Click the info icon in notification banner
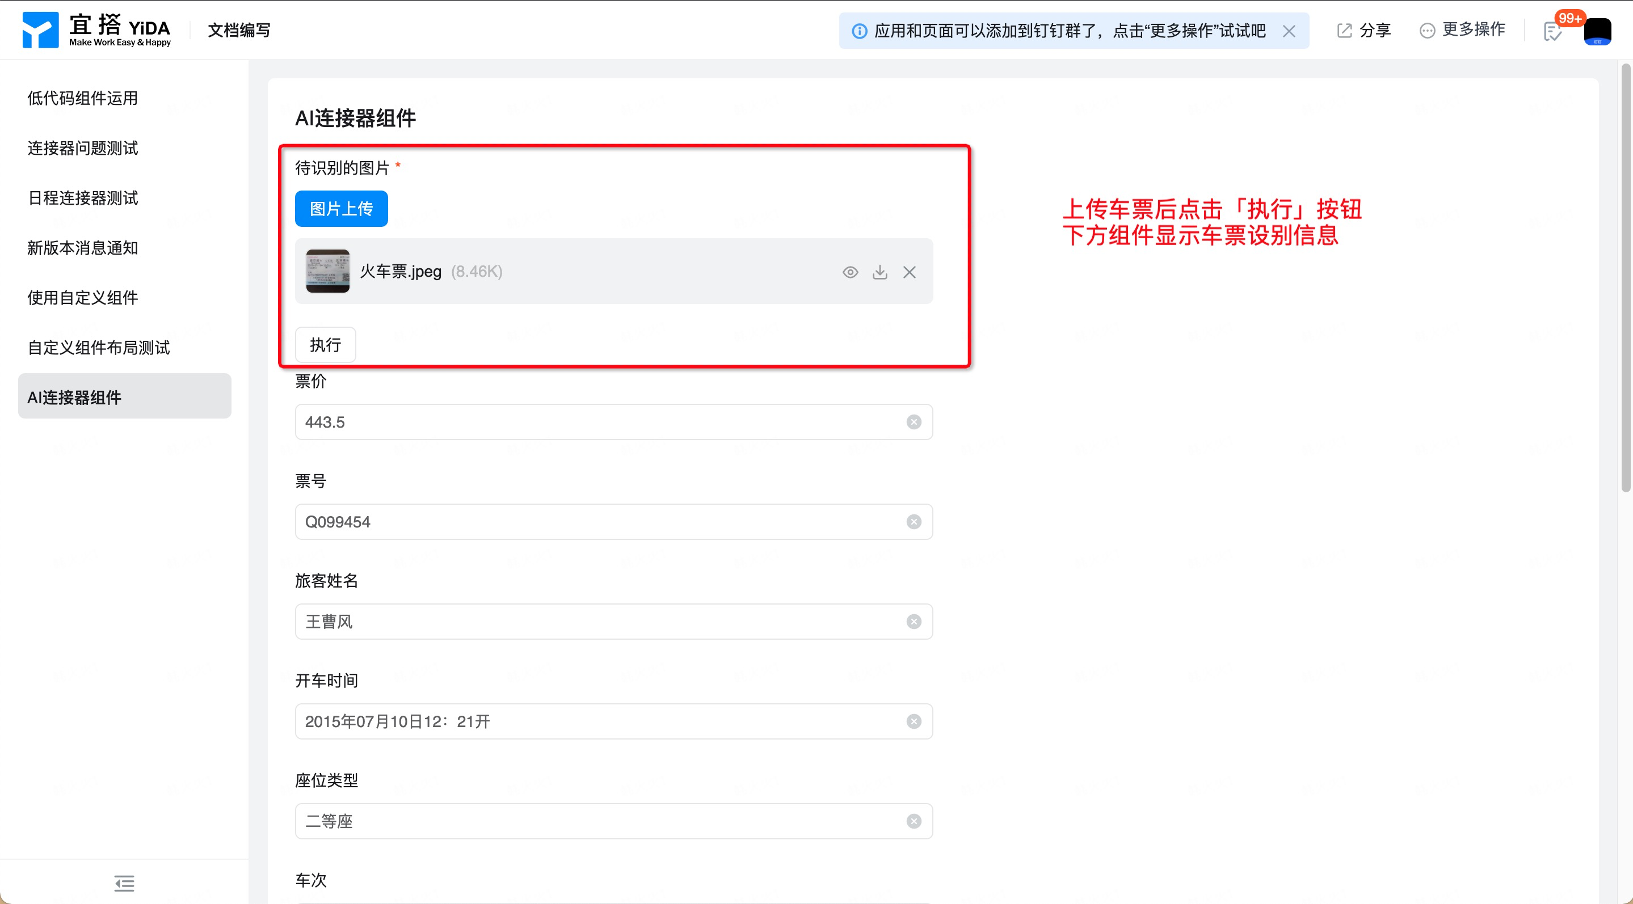Viewport: 1633px width, 904px height. (x=859, y=31)
